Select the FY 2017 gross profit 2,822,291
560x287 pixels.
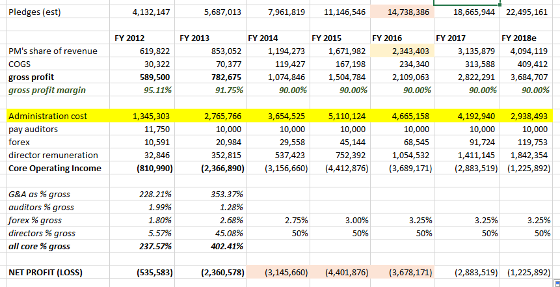464,77
